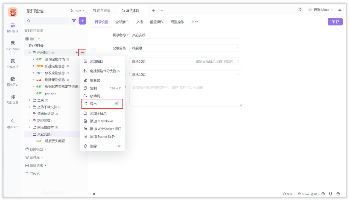
Task: Choose 添加 Markdown menu entry
Action: [x=102, y=121]
